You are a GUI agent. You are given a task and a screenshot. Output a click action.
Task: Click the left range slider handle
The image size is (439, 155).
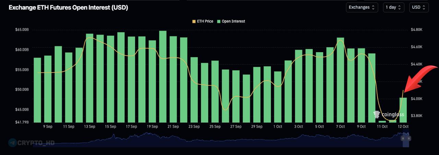coord(403,138)
